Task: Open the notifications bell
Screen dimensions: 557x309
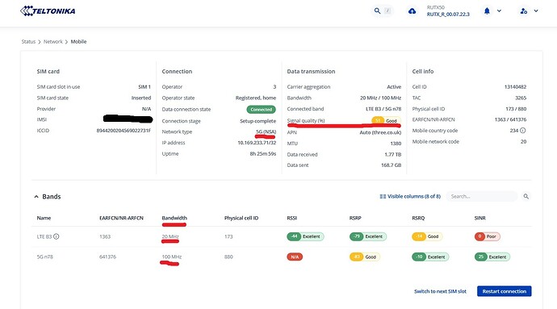Action: coord(487,11)
